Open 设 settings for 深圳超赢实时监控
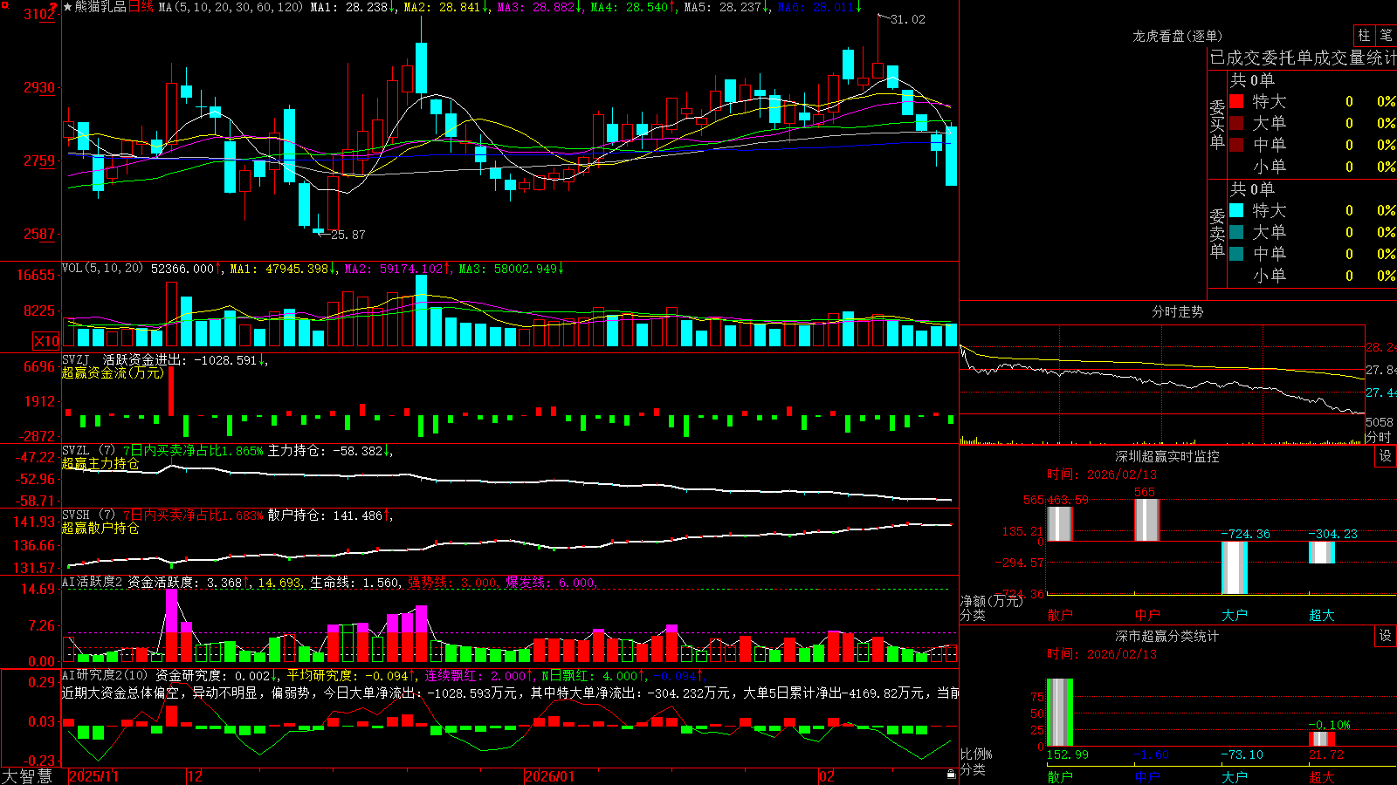The width and height of the screenshot is (1397, 785). pyautogui.click(x=1386, y=456)
